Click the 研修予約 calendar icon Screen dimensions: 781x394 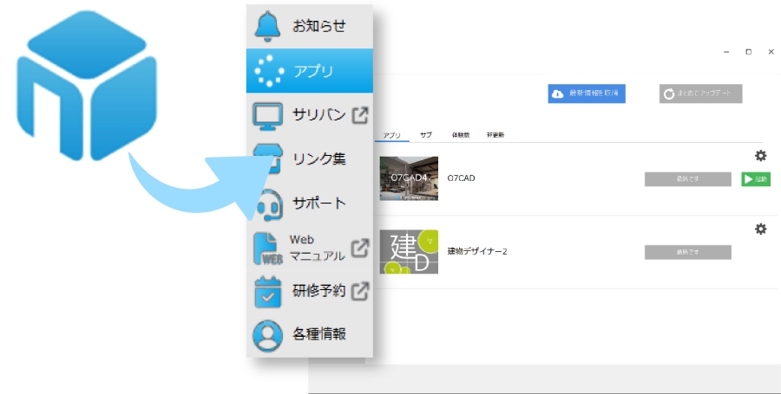click(x=268, y=292)
